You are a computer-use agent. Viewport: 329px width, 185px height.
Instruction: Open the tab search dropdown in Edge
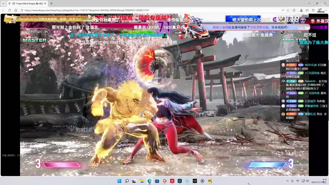[3, 3]
